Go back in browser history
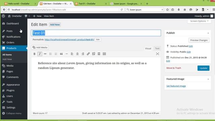215x121 pixels. (x=4, y=10)
